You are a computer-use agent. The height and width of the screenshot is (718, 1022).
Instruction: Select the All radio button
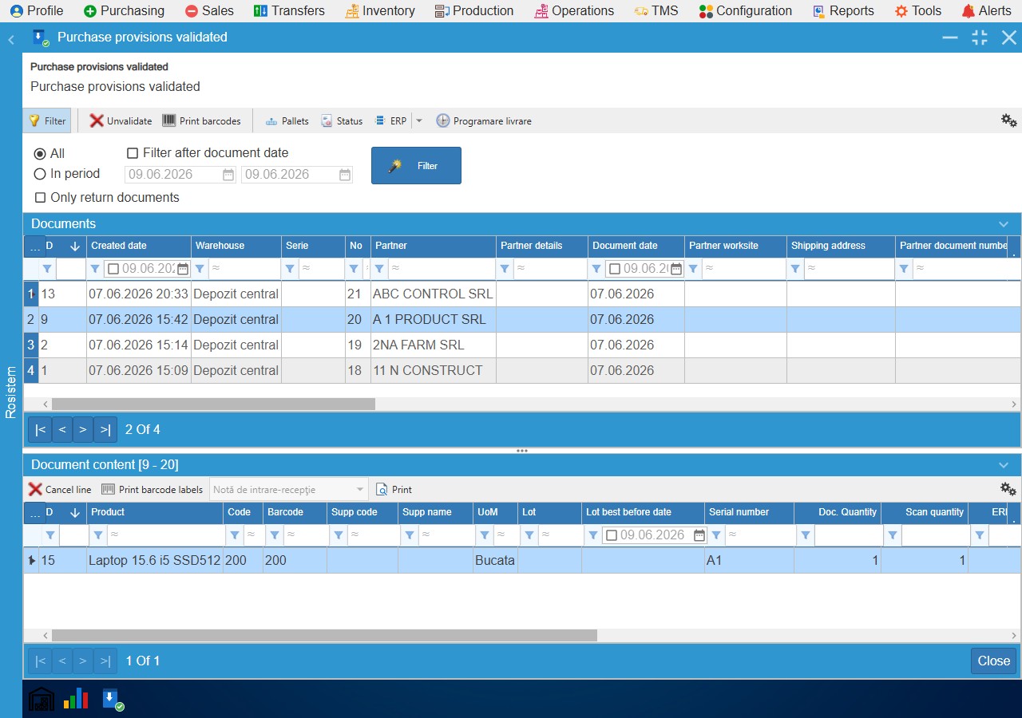pos(40,153)
